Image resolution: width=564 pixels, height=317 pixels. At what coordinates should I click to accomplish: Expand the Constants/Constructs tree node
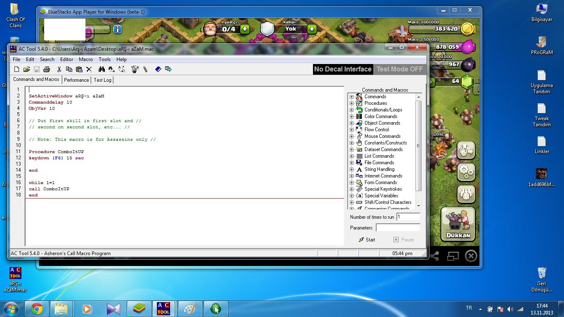click(x=352, y=143)
